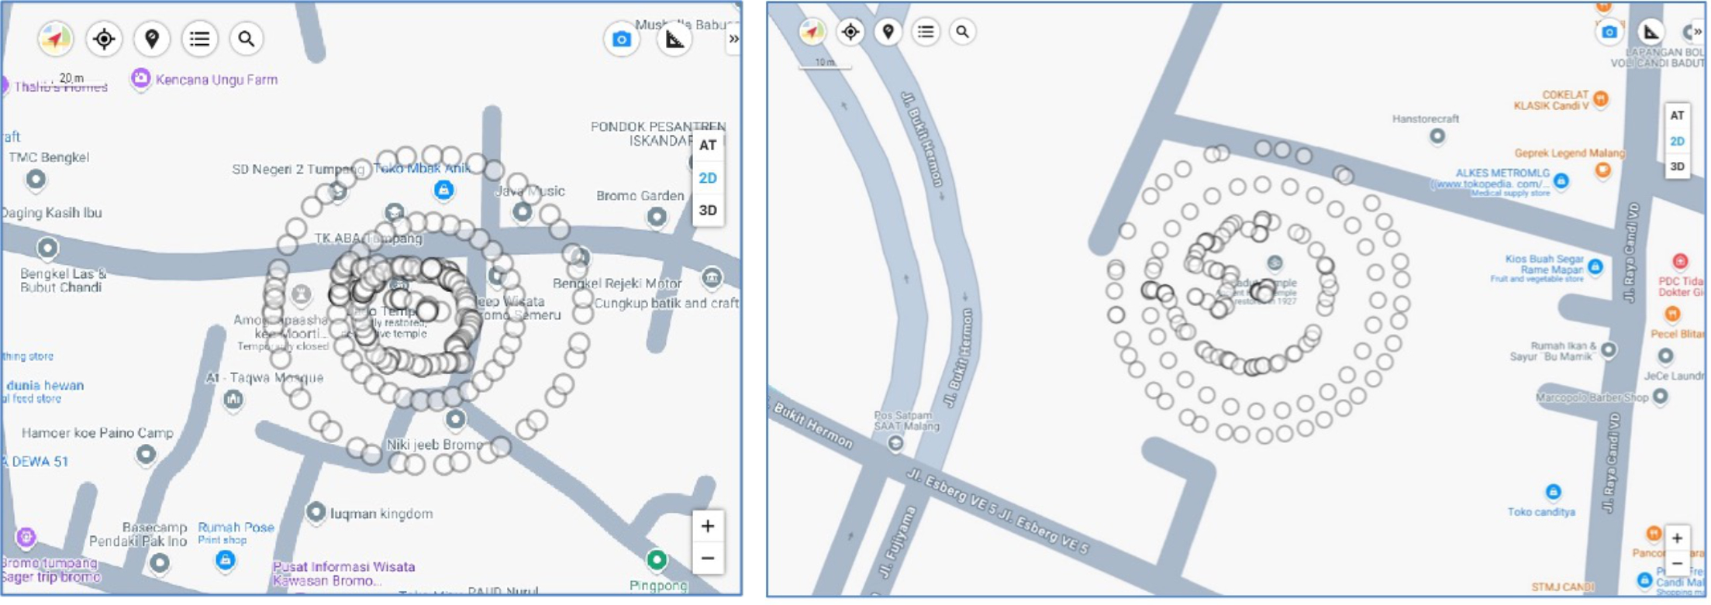
Task: Switch the left map to 3D view
Action: (x=708, y=211)
